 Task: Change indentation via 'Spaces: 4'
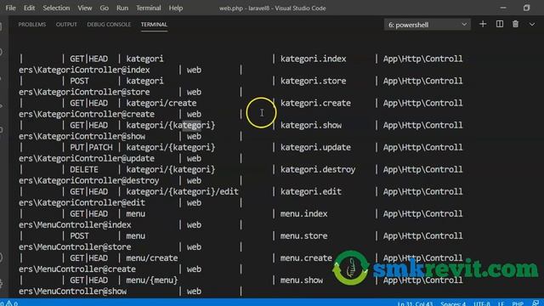pyautogui.click(x=453, y=303)
